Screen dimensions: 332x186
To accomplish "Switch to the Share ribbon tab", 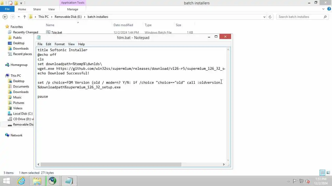I will pos(37,9).
